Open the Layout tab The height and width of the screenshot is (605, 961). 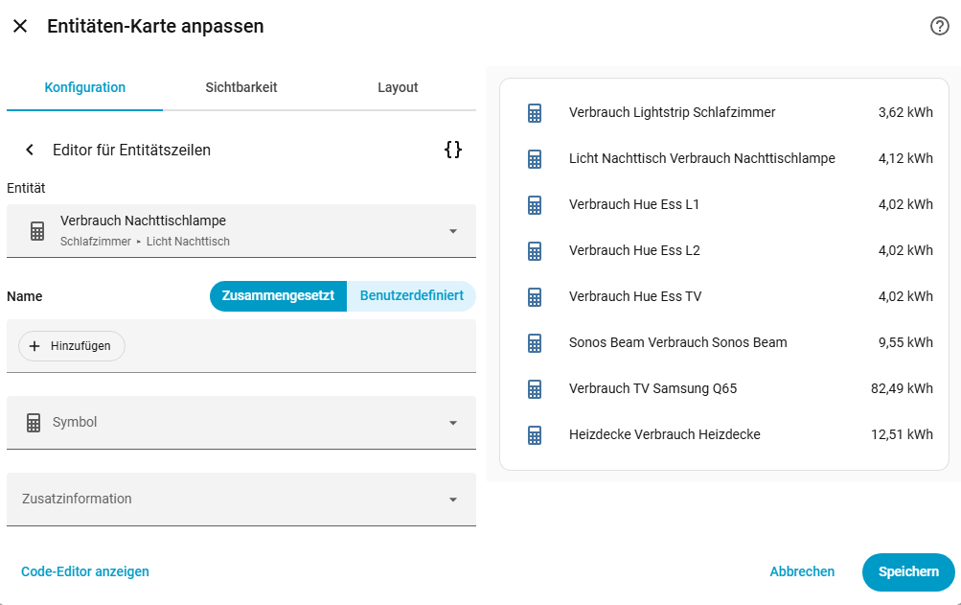click(398, 87)
